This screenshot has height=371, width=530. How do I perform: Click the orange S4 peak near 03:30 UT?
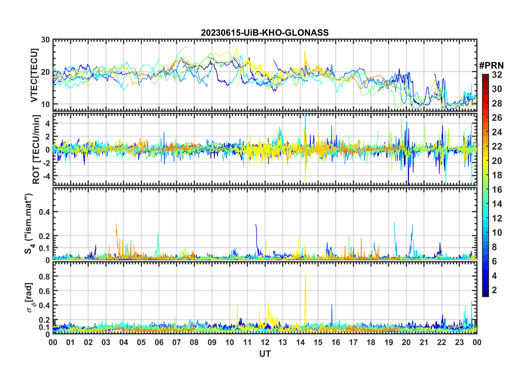click(x=116, y=225)
